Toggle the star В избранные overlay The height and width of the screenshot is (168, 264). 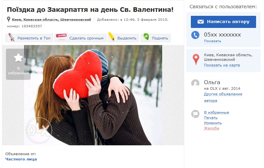(x=18, y=64)
